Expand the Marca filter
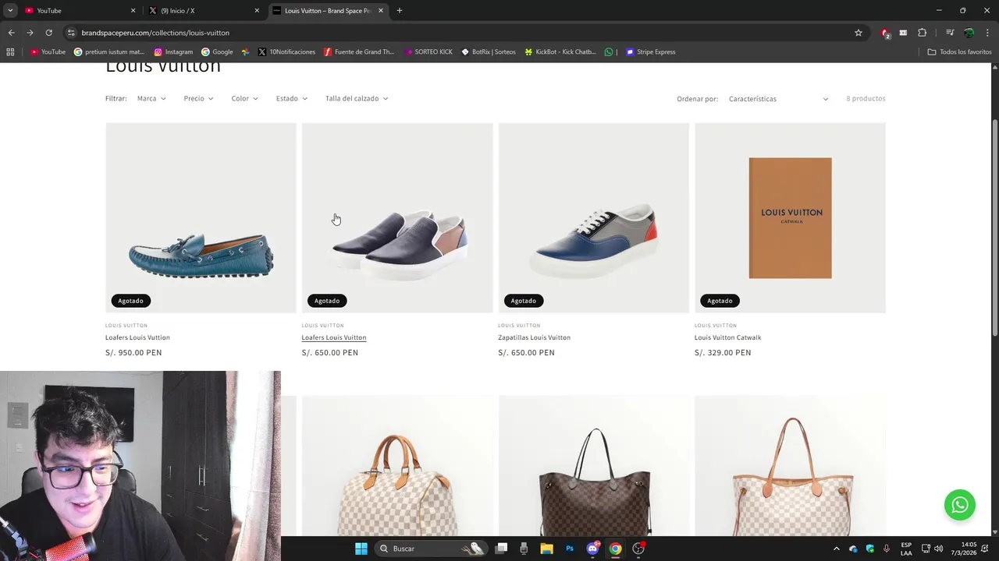999x561 pixels. coord(151,99)
